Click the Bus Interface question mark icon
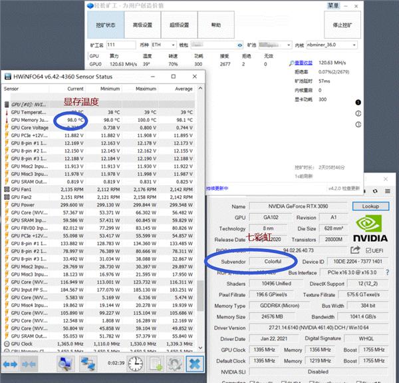 [387, 272]
